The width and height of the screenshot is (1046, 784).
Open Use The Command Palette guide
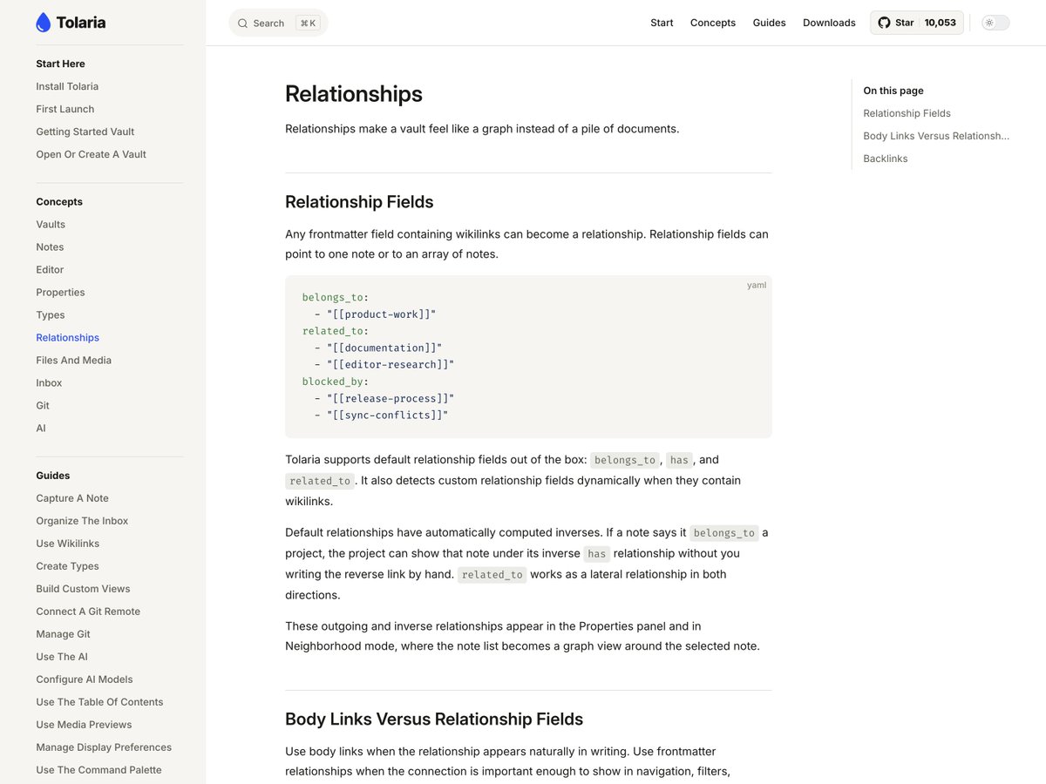98,770
